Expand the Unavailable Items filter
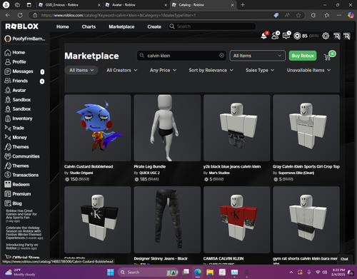The width and height of the screenshot is (357, 279). click(x=308, y=70)
